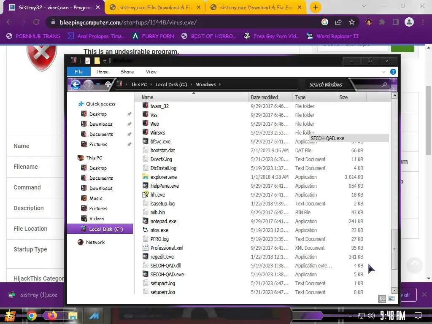Click the Chrome reload page icon
432x324 pixels.
(x=36, y=22)
